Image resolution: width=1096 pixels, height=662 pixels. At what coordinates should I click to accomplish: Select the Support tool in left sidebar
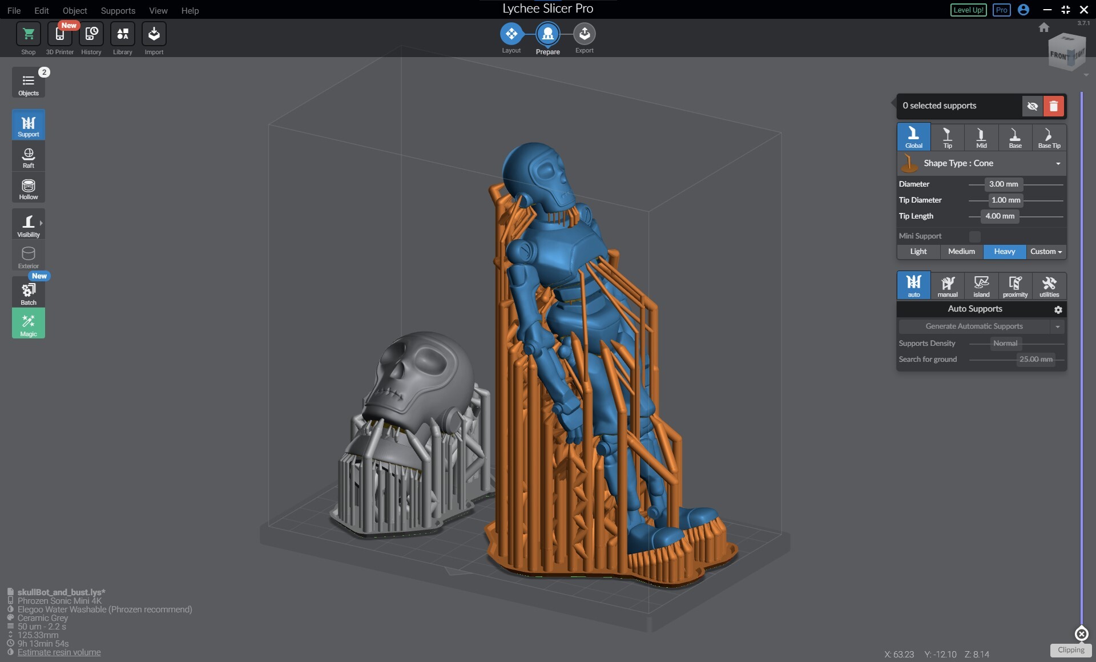coord(28,124)
